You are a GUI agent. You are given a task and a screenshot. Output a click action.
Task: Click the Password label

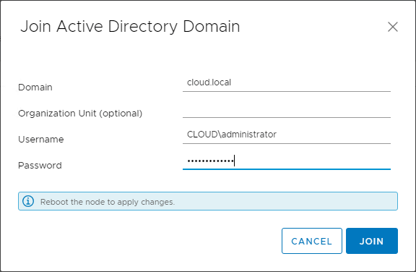pos(40,166)
